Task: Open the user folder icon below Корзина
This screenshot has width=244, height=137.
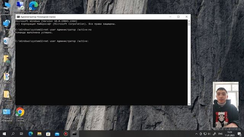Action: tap(6, 60)
